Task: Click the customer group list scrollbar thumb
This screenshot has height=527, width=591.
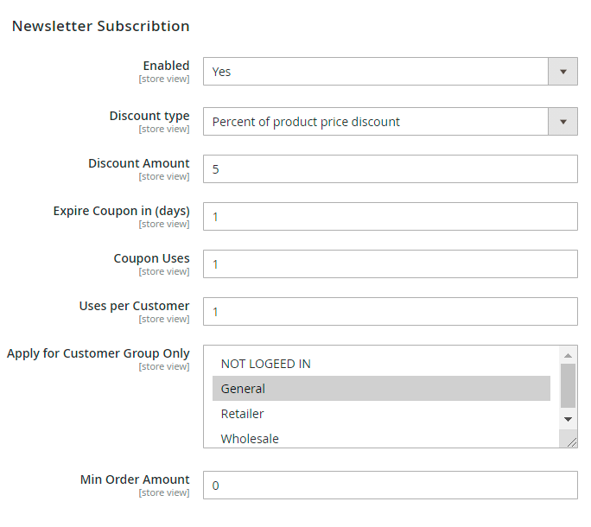Action: 568,385
